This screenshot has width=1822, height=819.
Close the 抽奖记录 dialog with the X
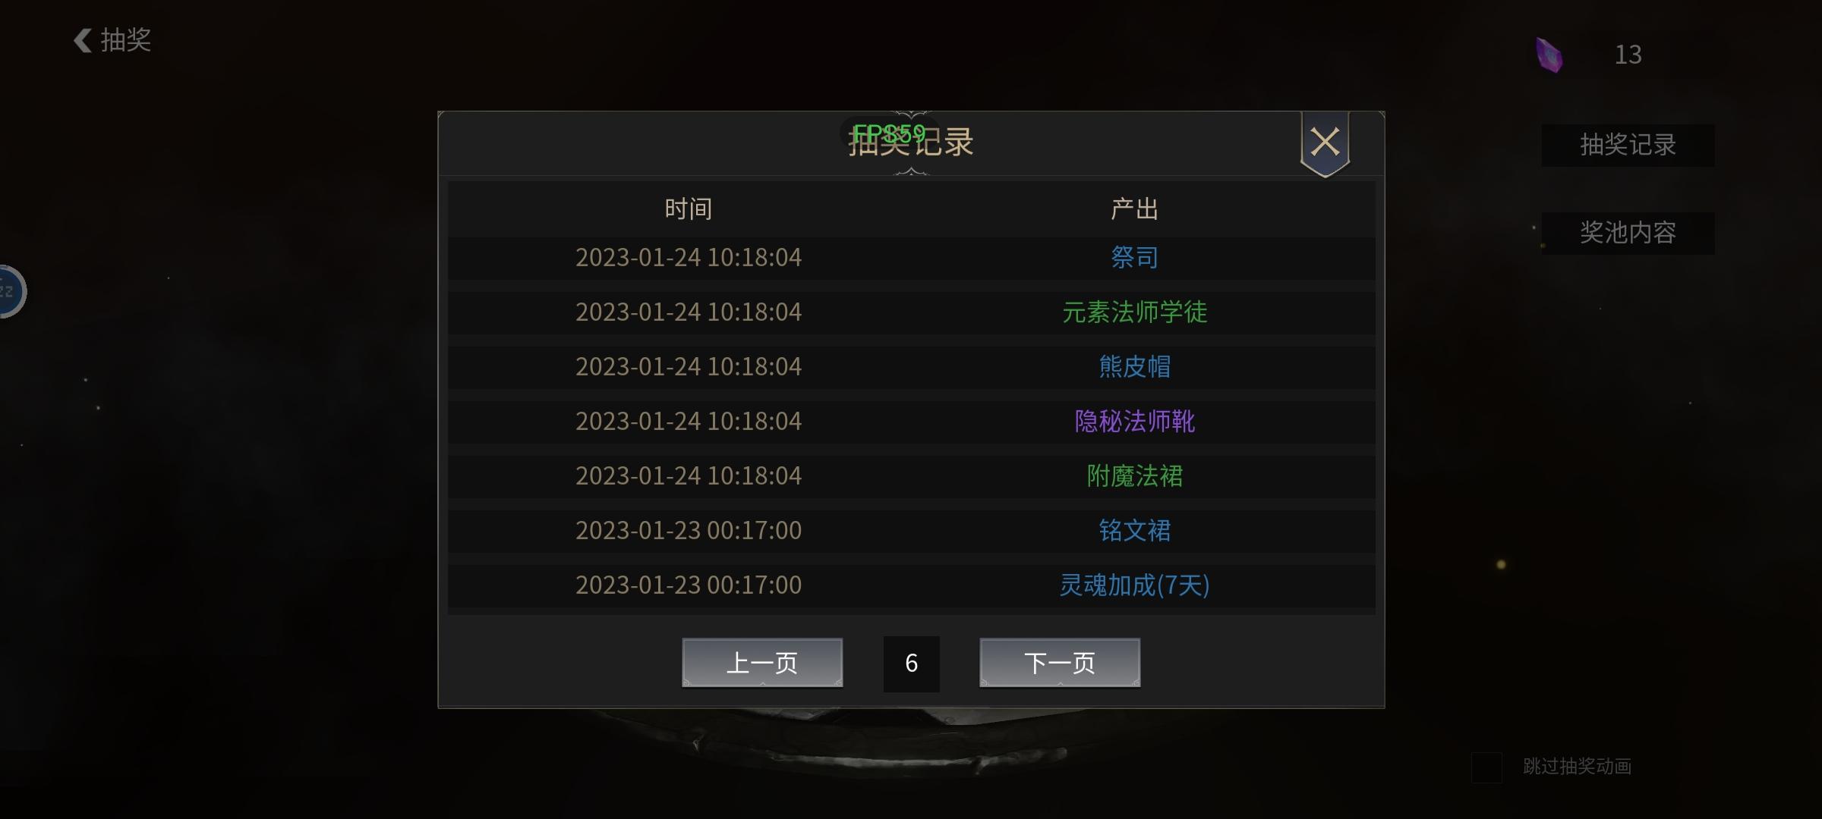click(1325, 143)
